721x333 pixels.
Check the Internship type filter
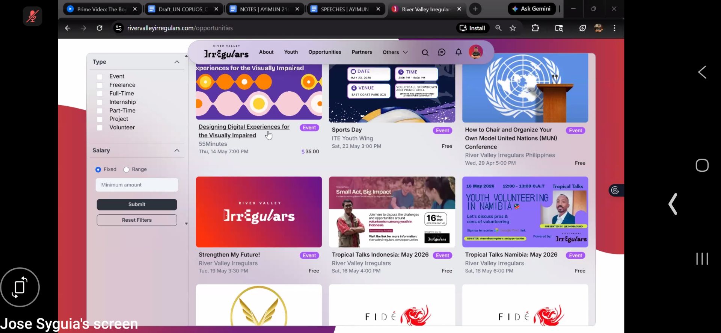(100, 102)
